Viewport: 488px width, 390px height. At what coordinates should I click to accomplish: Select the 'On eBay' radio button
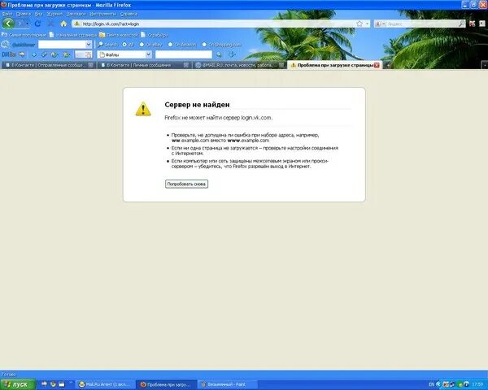click(142, 45)
